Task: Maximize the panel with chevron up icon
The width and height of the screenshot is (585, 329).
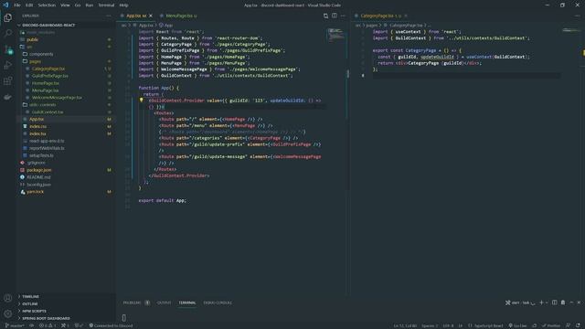Action: coord(571,302)
